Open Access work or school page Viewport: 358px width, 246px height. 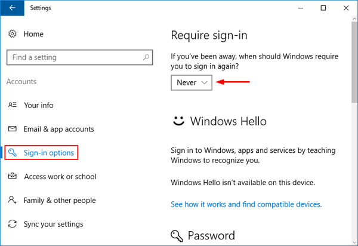(60, 177)
